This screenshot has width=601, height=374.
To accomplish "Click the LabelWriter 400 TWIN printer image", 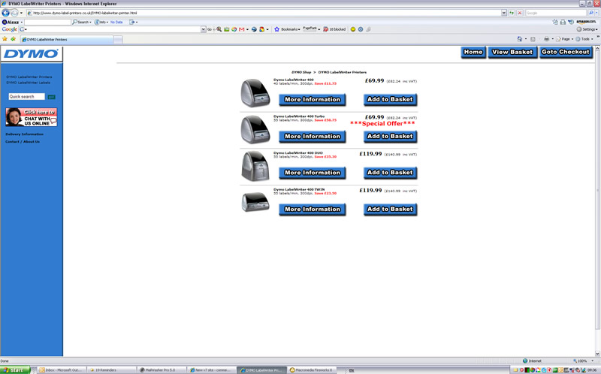I will coord(255,202).
